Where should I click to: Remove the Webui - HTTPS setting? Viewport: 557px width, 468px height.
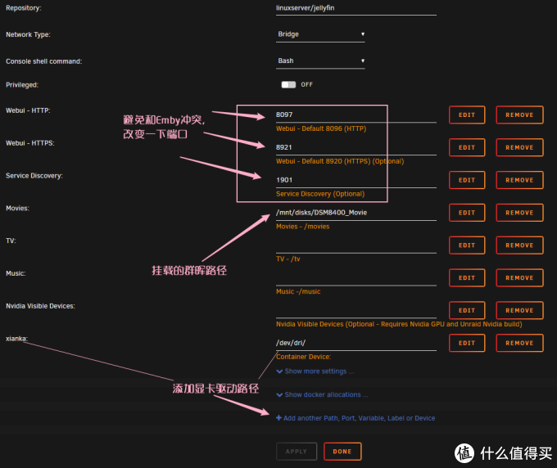pyautogui.click(x=519, y=147)
